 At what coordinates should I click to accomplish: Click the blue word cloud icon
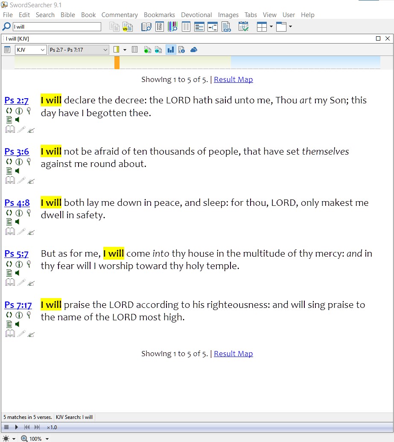pyautogui.click(x=194, y=50)
